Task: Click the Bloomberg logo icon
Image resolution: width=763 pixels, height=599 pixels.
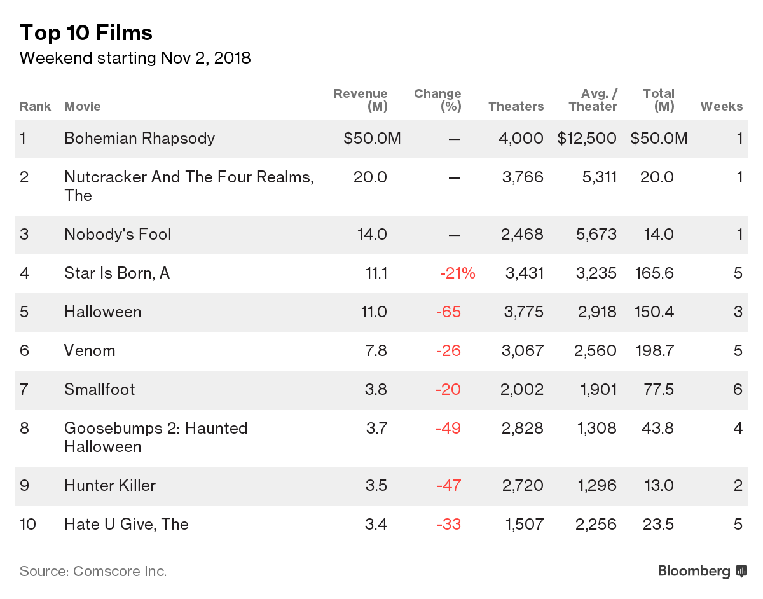Action: tap(741, 571)
